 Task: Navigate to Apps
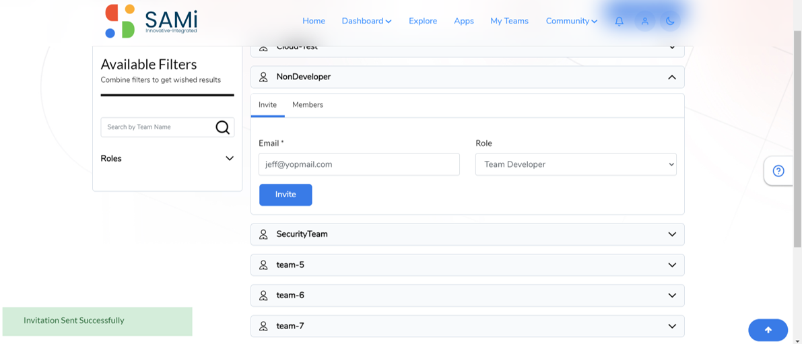[464, 21]
